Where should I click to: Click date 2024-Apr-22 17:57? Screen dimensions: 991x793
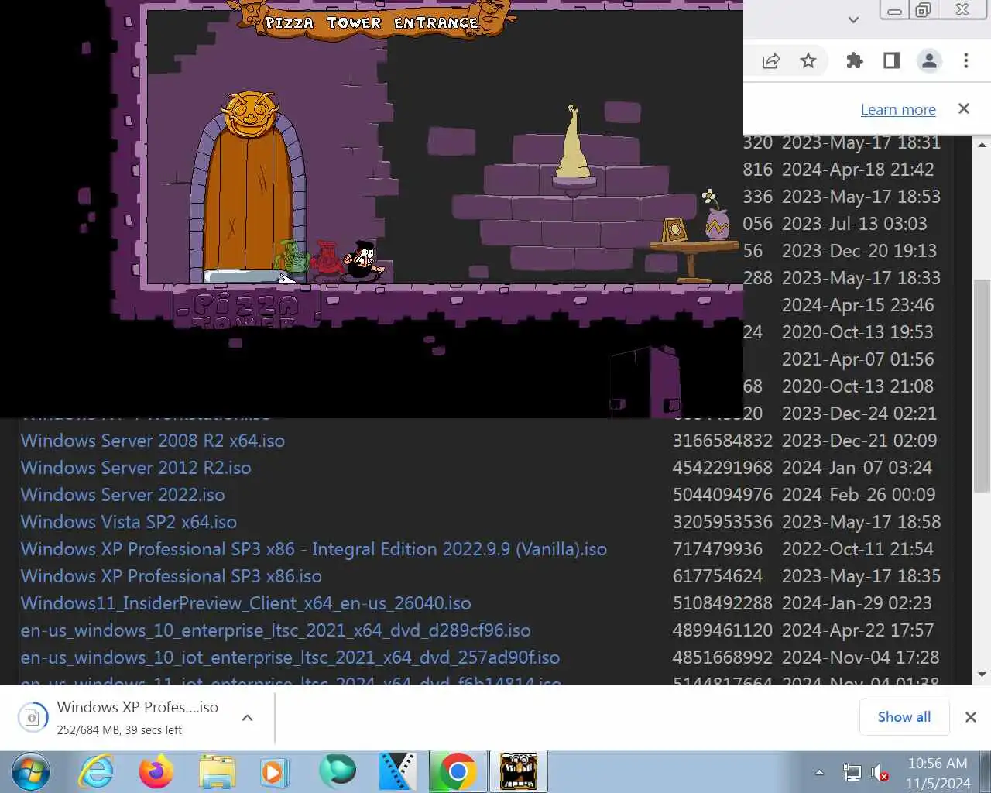(x=858, y=630)
